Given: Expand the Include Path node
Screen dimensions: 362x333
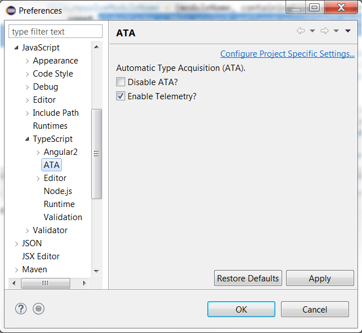Looking at the screenshot, I should point(27,113).
